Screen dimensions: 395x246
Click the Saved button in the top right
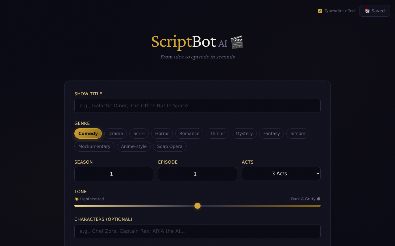pos(375,11)
